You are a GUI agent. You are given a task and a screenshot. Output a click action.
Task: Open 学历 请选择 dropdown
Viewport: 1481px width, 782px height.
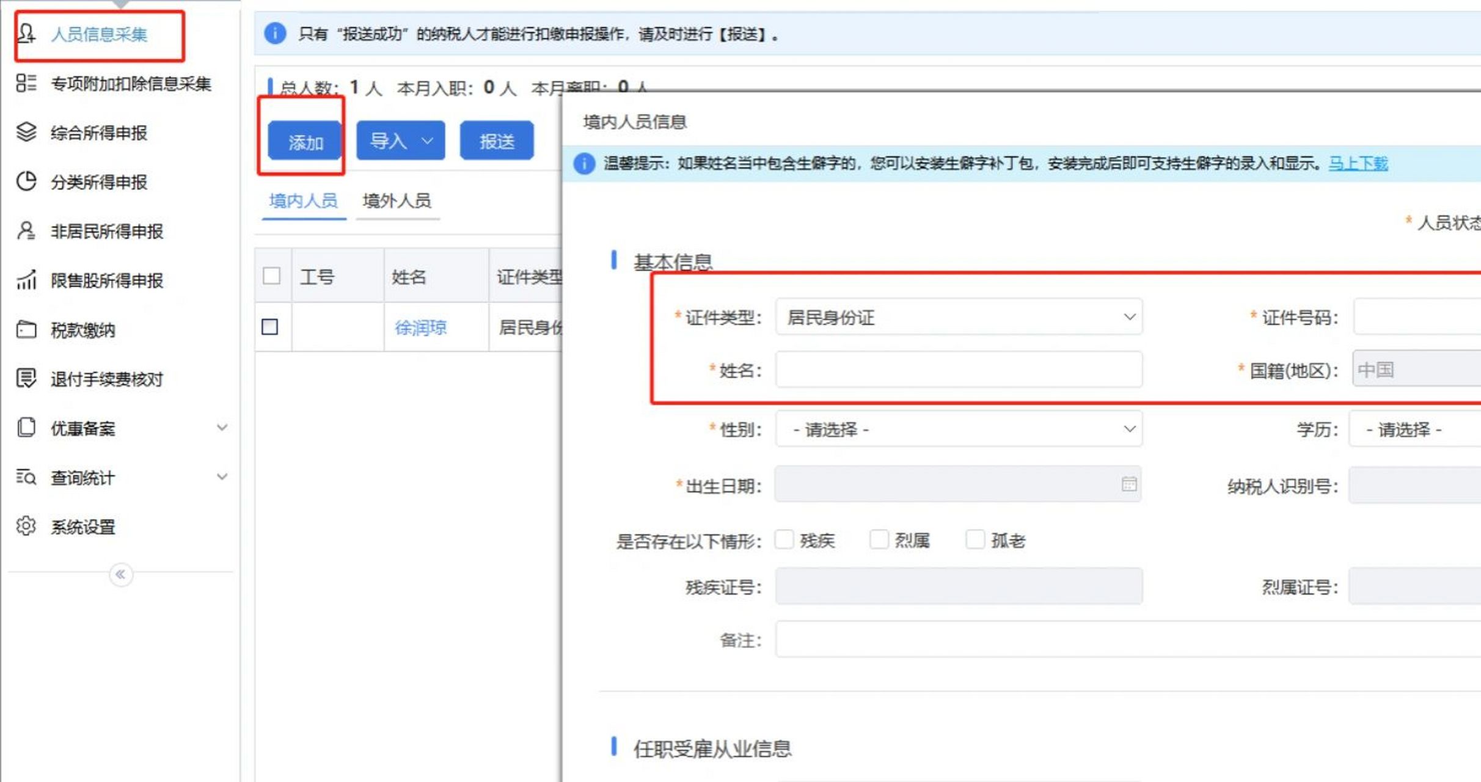pyautogui.click(x=1414, y=429)
